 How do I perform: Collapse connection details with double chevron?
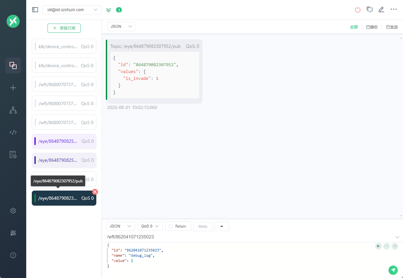point(108,10)
